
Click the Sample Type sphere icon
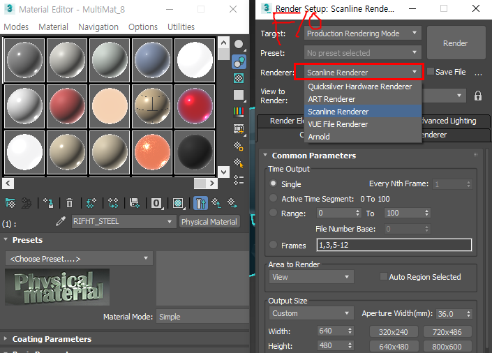pos(239,45)
